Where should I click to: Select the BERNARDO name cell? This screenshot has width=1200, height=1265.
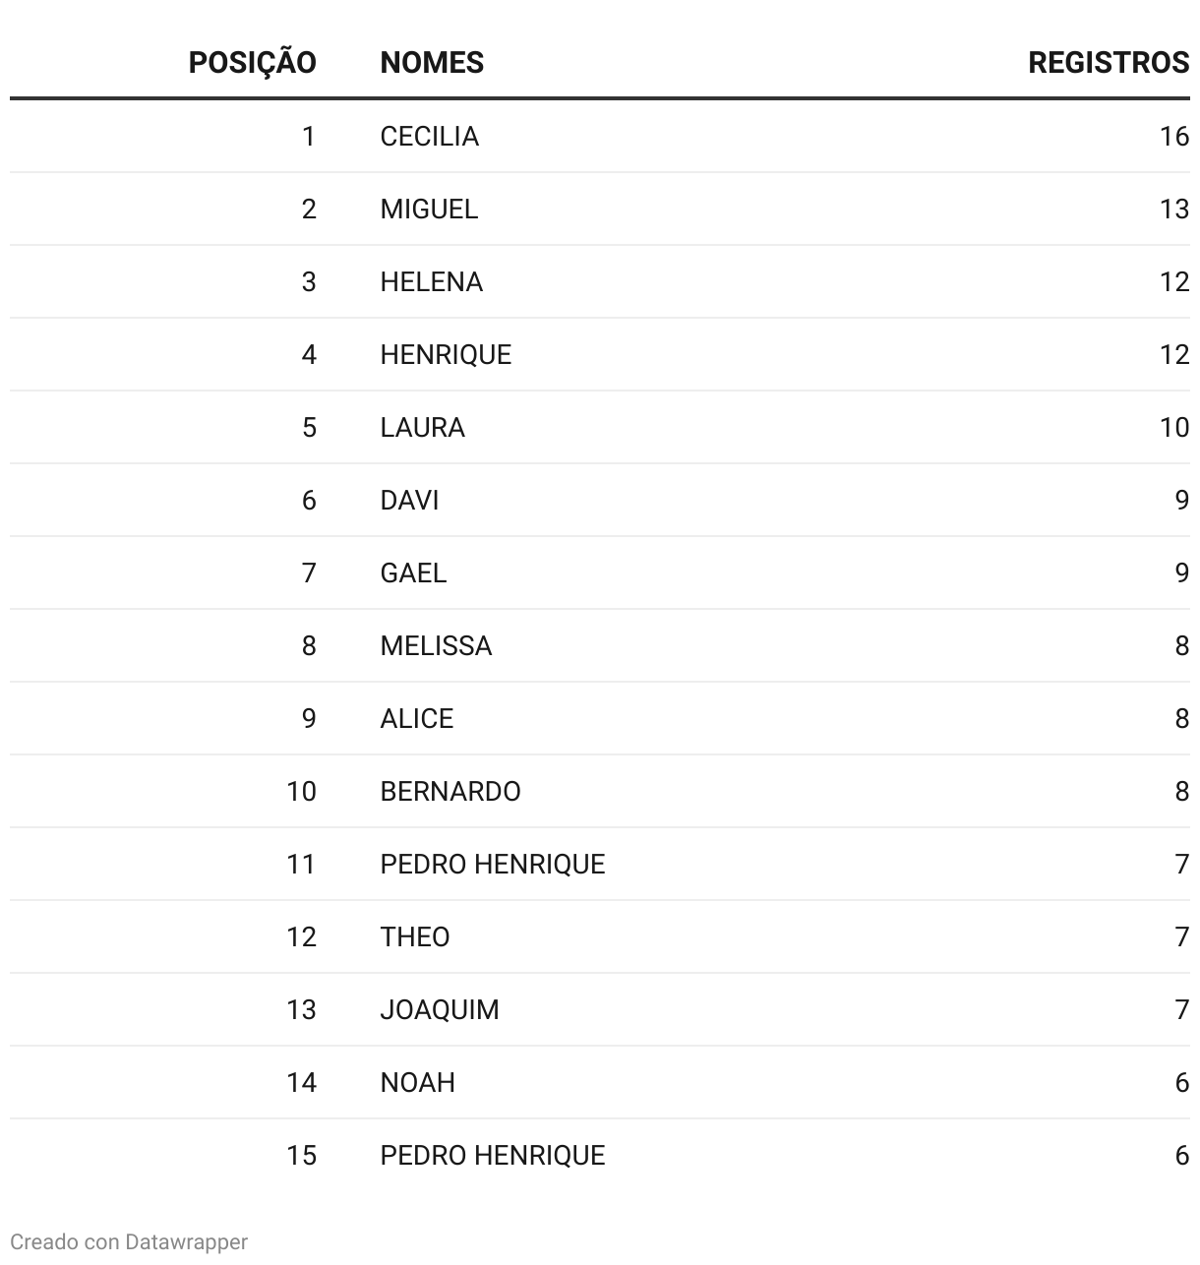450,791
